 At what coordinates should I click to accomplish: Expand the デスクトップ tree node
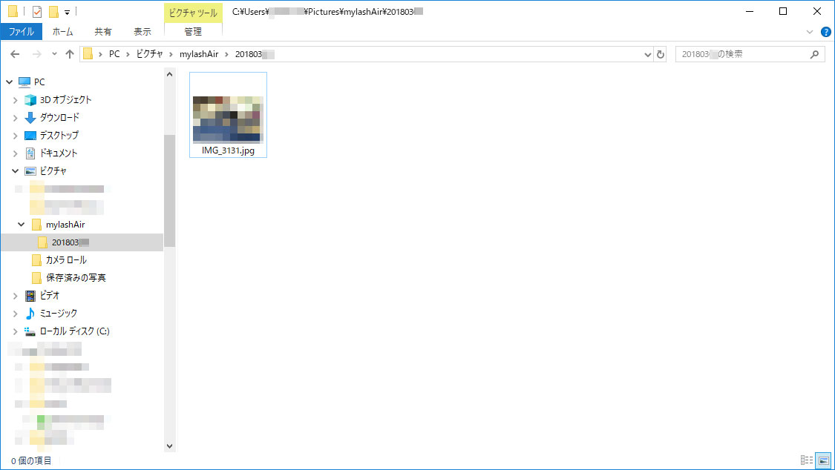16,136
